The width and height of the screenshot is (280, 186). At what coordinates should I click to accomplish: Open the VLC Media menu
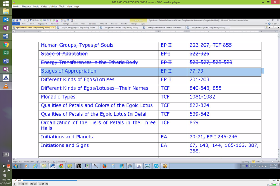tap(16, 7)
